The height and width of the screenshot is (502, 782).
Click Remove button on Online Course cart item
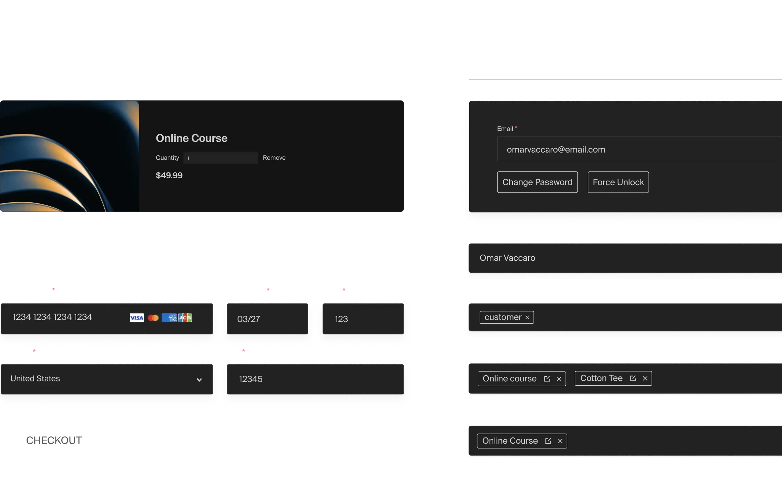pos(274,157)
